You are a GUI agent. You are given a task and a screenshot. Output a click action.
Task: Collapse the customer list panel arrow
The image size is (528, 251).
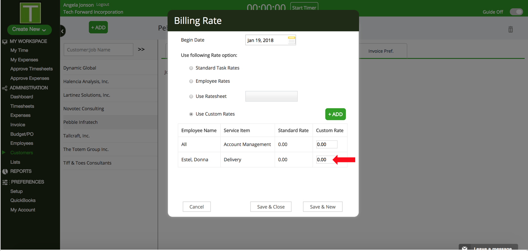(62, 31)
